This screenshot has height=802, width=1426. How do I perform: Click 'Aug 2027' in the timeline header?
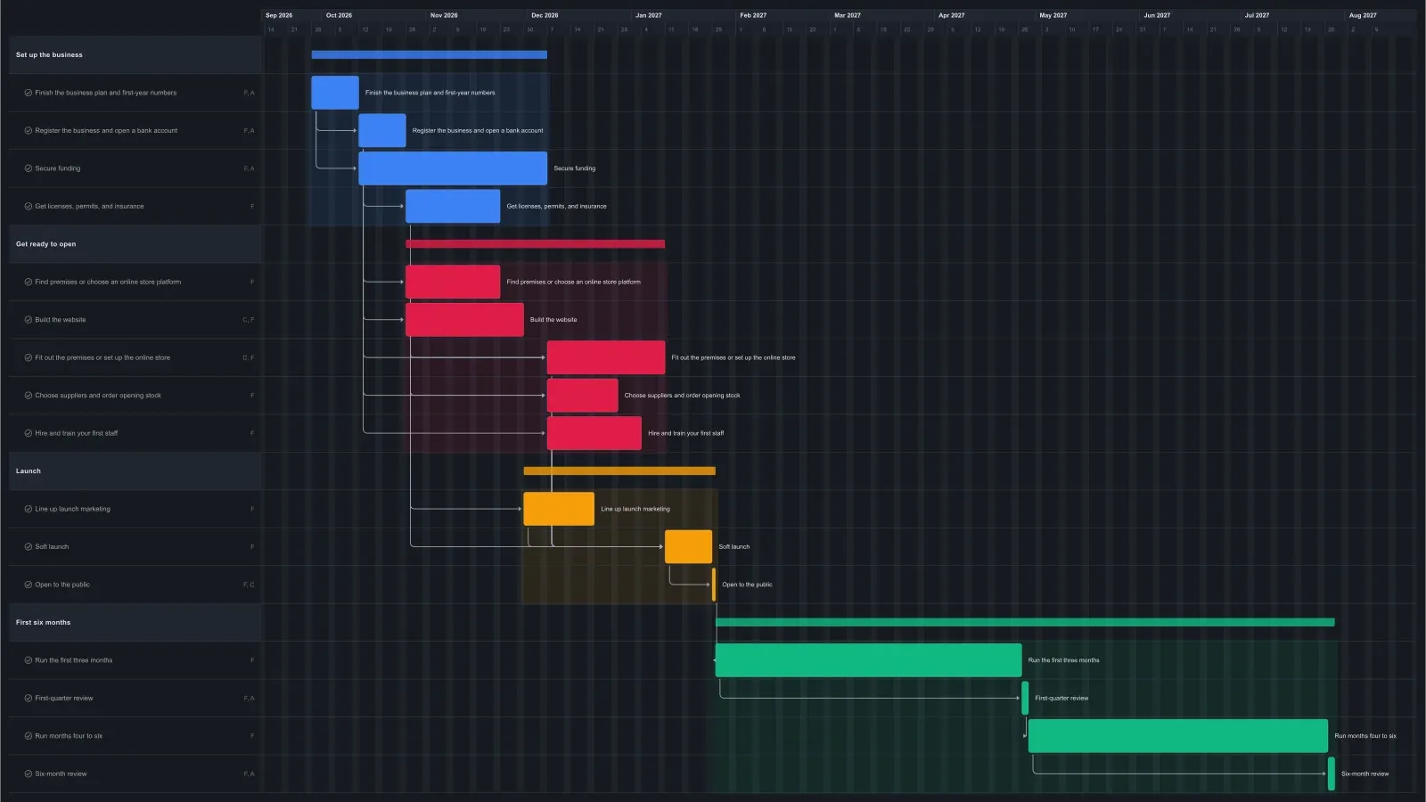[x=1363, y=15]
